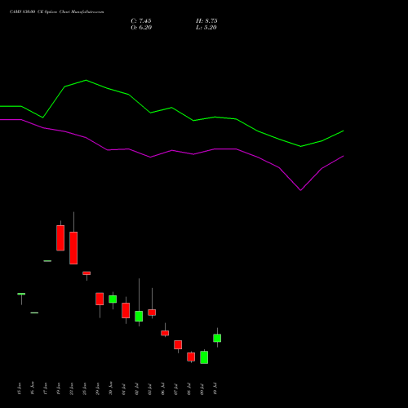Click the '01 Jul' date axis label
The image size is (408, 408).
124,388
